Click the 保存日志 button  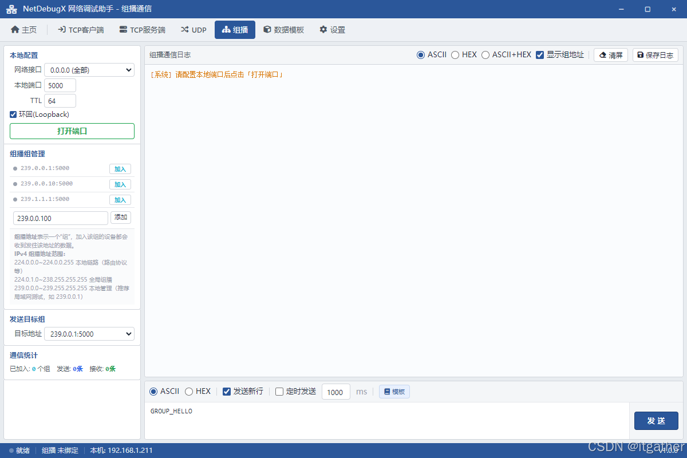[x=656, y=55]
